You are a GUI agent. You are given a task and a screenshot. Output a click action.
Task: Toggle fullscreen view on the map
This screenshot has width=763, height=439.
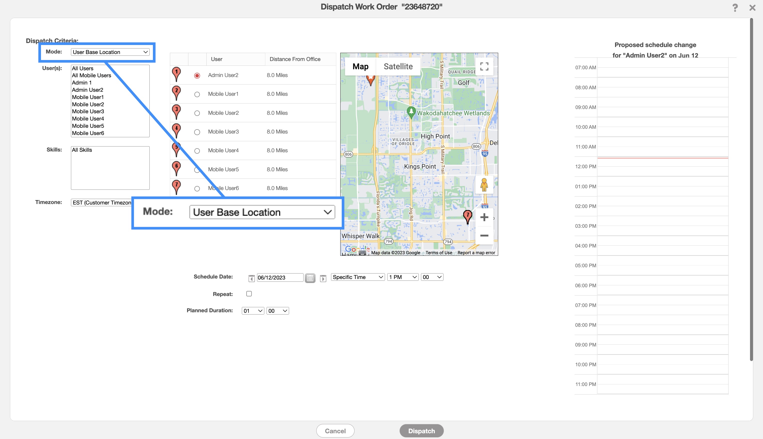point(484,67)
